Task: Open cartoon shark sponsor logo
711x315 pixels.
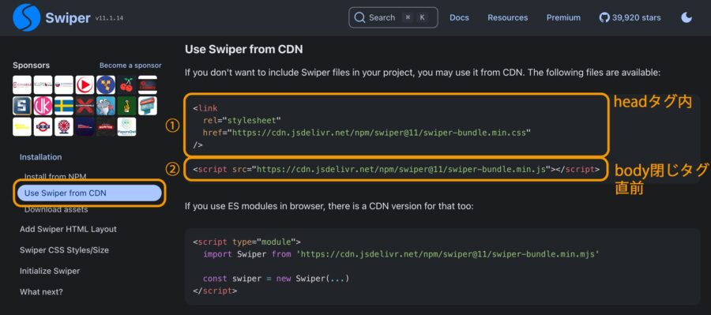Action: click(106, 106)
